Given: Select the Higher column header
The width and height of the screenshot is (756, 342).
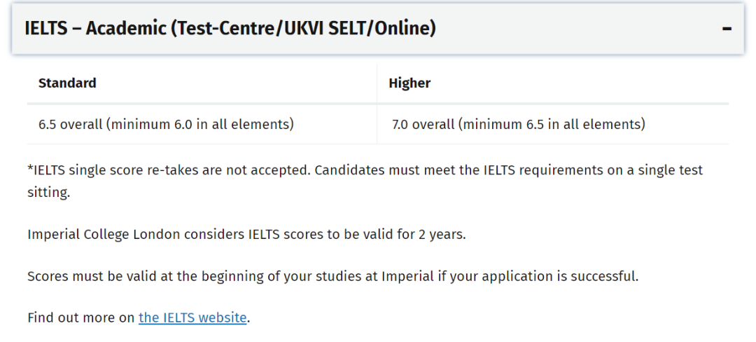Looking at the screenshot, I should click(409, 83).
